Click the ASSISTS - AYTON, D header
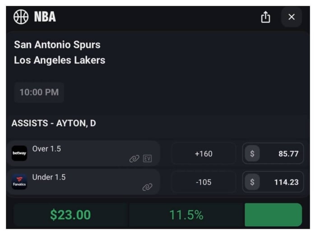The height and width of the screenshot is (235, 316). 54,123
